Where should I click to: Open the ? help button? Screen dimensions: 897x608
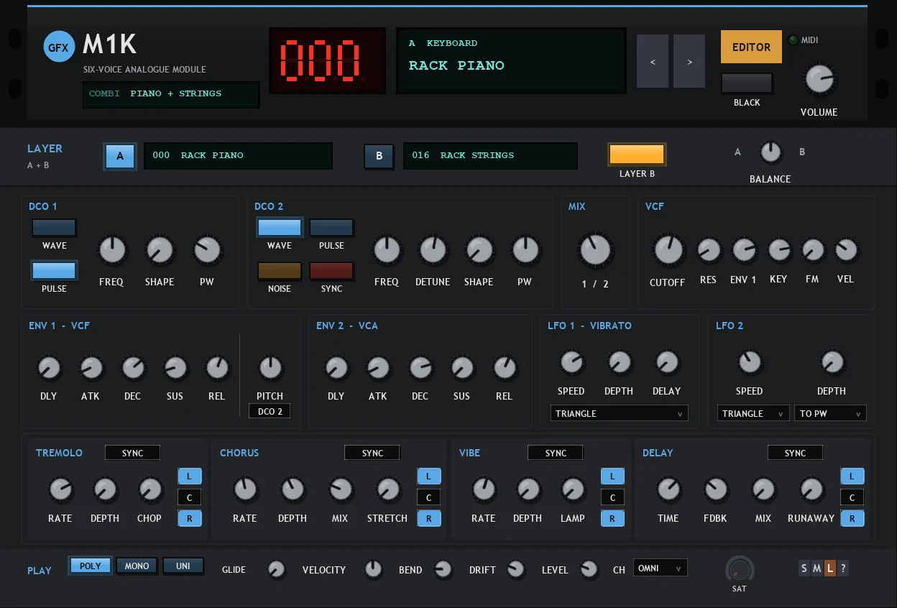tap(843, 568)
